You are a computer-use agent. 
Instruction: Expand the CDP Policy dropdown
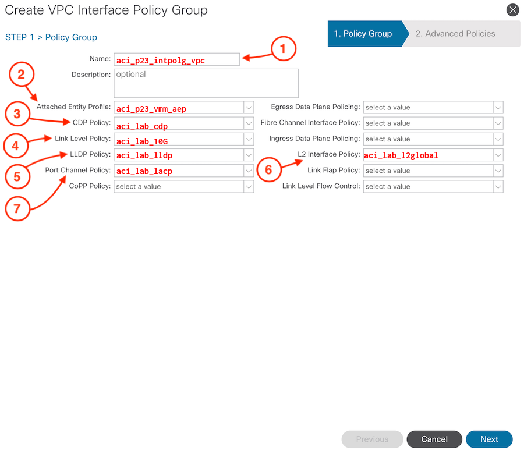249,123
